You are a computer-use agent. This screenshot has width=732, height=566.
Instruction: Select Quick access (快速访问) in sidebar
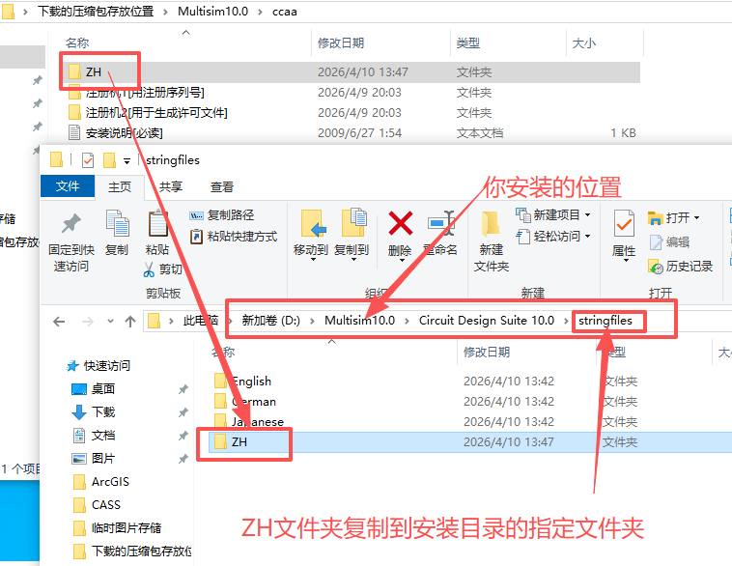[x=99, y=366]
